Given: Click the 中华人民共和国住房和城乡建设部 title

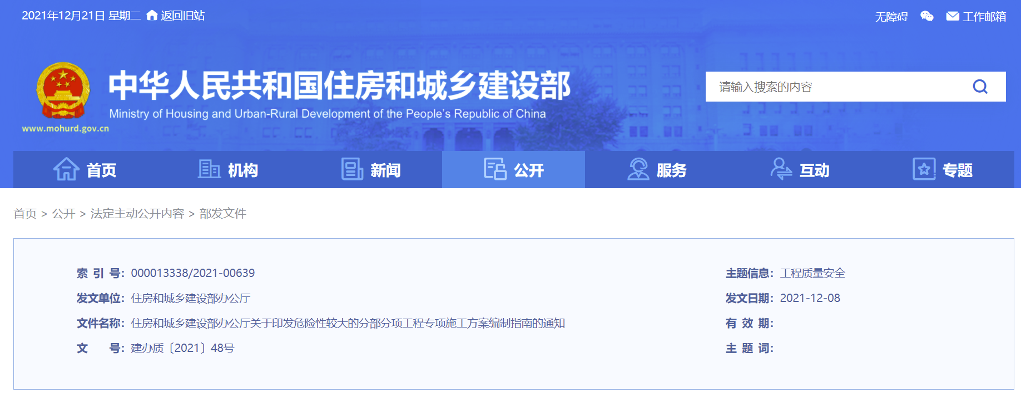Looking at the screenshot, I should pos(340,85).
